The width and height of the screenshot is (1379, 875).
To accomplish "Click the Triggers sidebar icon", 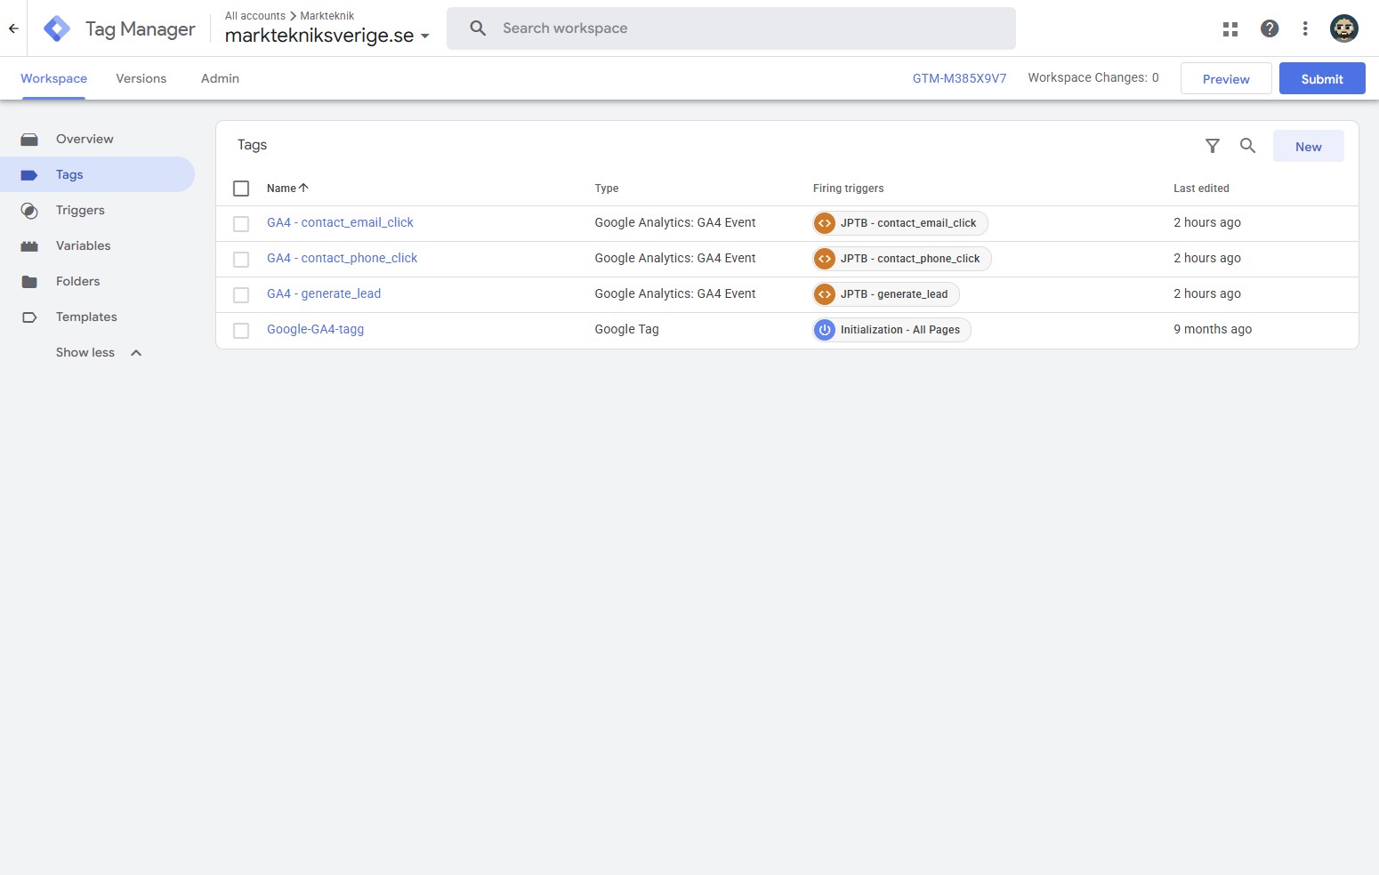I will (29, 211).
